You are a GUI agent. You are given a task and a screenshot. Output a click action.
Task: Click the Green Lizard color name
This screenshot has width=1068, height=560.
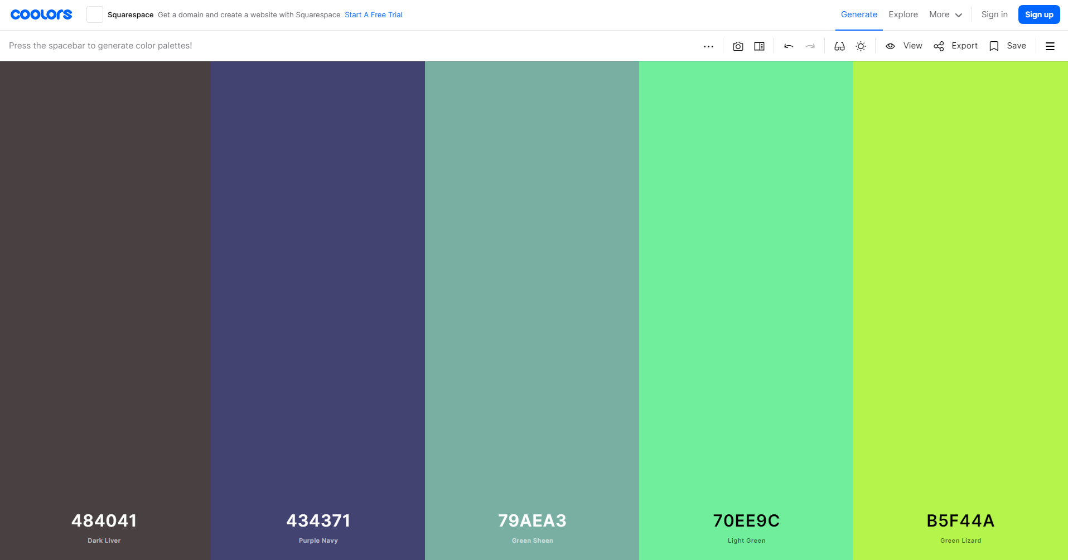(961, 540)
